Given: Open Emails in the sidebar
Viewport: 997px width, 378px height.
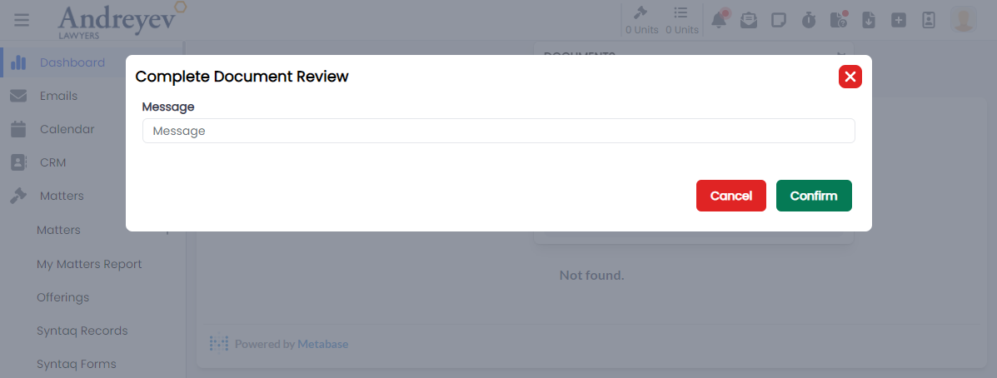Looking at the screenshot, I should tap(58, 96).
